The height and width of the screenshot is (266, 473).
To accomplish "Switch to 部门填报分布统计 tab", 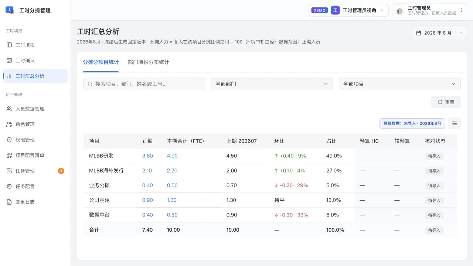I will (x=149, y=62).
